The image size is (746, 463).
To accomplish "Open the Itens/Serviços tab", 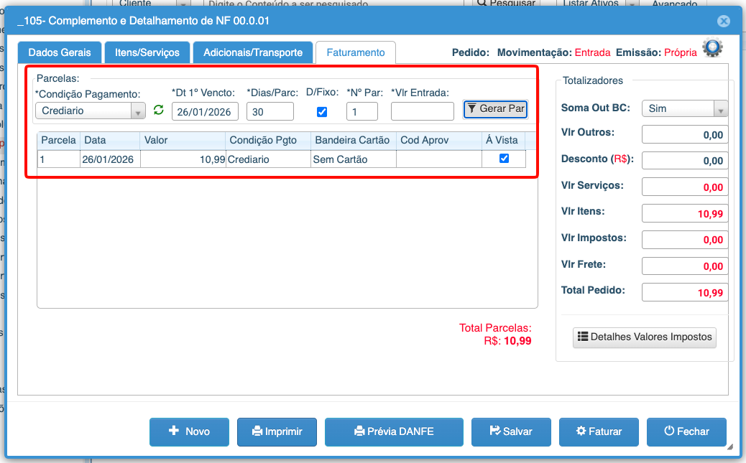I will [147, 52].
